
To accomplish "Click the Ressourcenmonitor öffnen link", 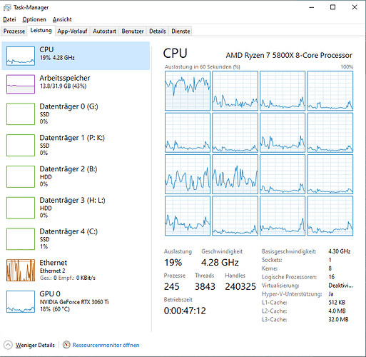I will pyautogui.click(x=106, y=345).
